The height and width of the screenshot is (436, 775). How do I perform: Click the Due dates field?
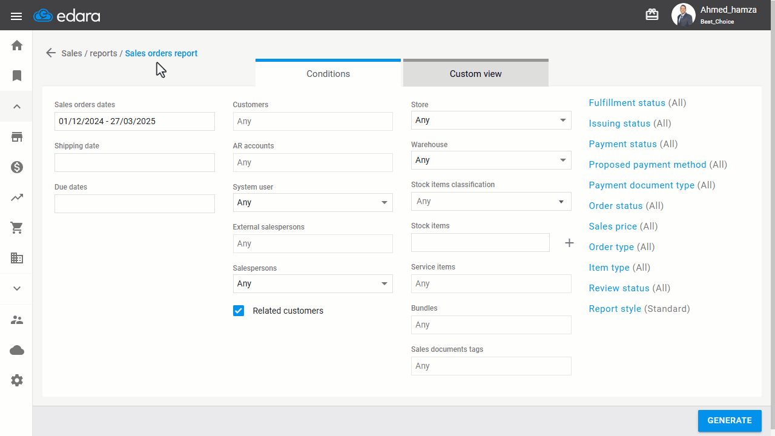pyautogui.click(x=134, y=203)
